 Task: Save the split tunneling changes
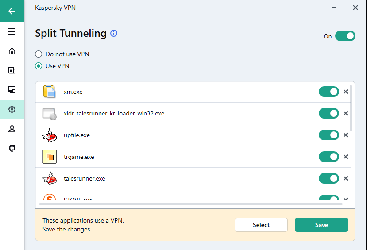pos(321,225)
